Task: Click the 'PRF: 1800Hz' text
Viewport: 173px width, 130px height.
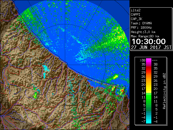Action: tap(141, 28)
